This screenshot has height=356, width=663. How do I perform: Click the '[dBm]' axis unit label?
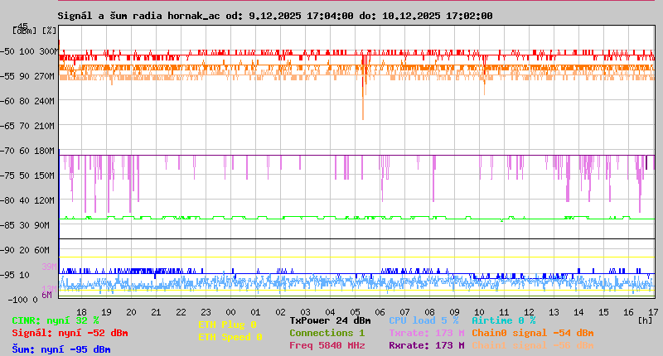coord(25,31)
